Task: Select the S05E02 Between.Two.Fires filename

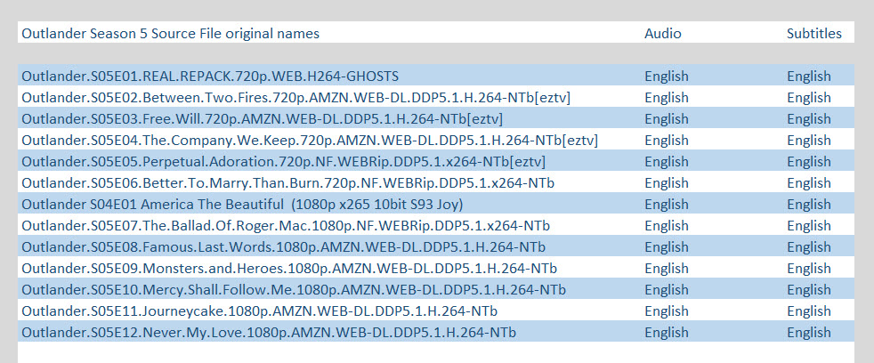Action: coord(296,98)
